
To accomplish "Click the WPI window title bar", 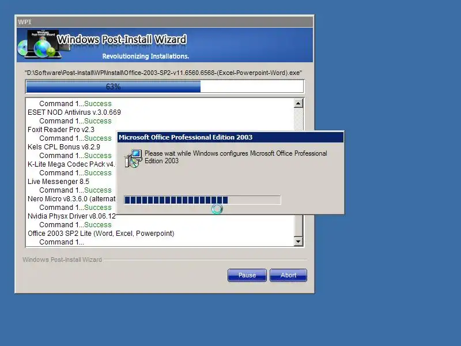I will click(x=165, y=22).
